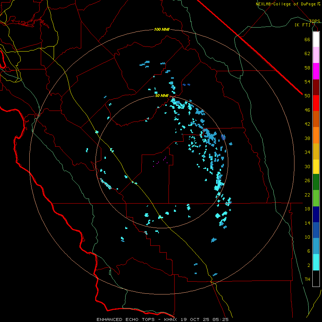Click the gold swatch between 34 and 38
322x322 pixels.
pyautogui.click(x=316, y=151)
